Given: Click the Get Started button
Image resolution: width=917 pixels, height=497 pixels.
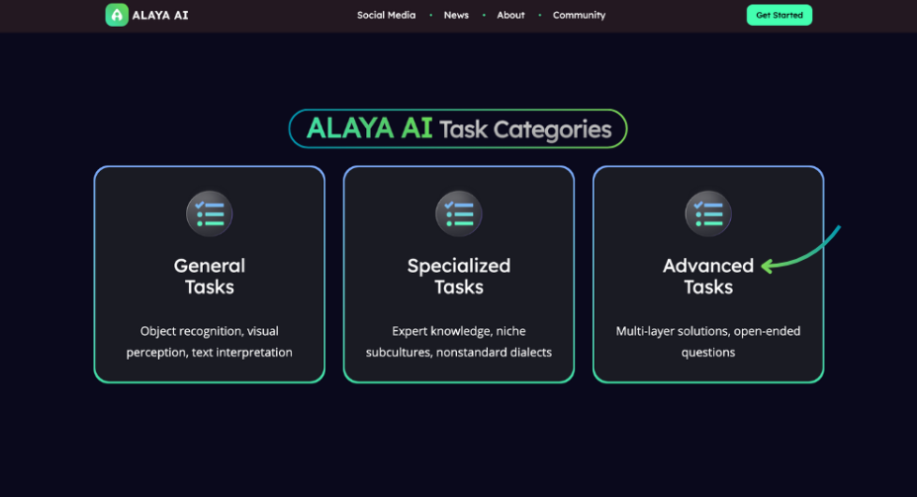Looking at the screenshot, I should [x=779, y=15].
